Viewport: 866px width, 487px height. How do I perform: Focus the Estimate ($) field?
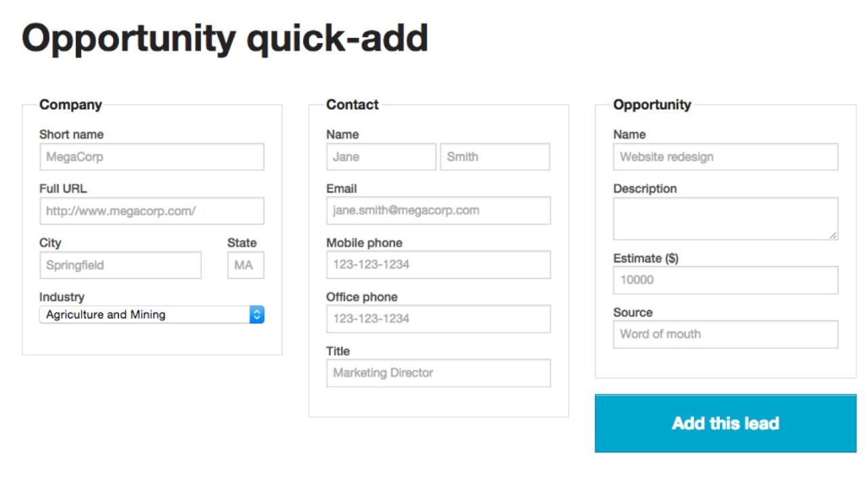click(x=725, y=280)
